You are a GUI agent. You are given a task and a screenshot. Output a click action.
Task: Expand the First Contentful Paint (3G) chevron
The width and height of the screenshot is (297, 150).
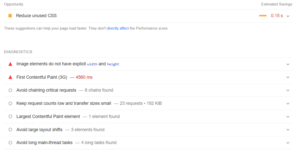[x=288, y=77]
